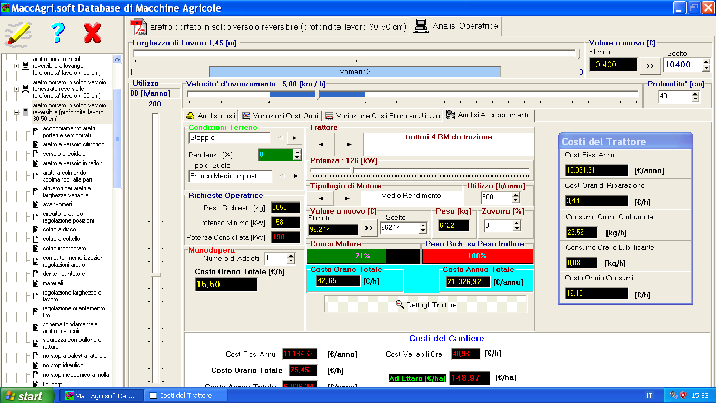Switch to MaccAgri.soft taskbar button

tap(101, 396)
